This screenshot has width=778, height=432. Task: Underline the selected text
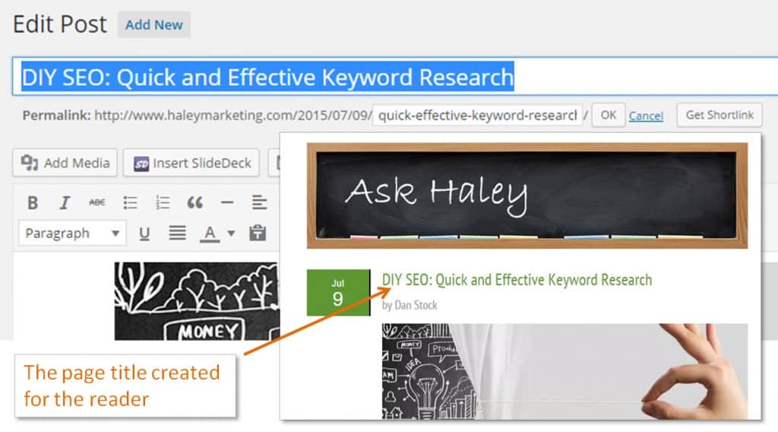(144, 233)
